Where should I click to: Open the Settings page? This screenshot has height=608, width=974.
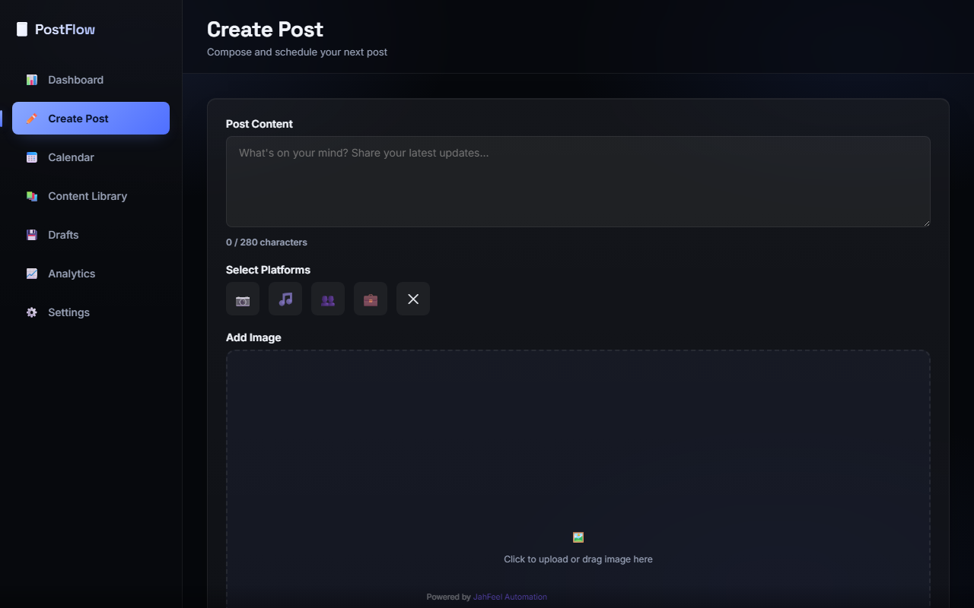tap(91, 312)
